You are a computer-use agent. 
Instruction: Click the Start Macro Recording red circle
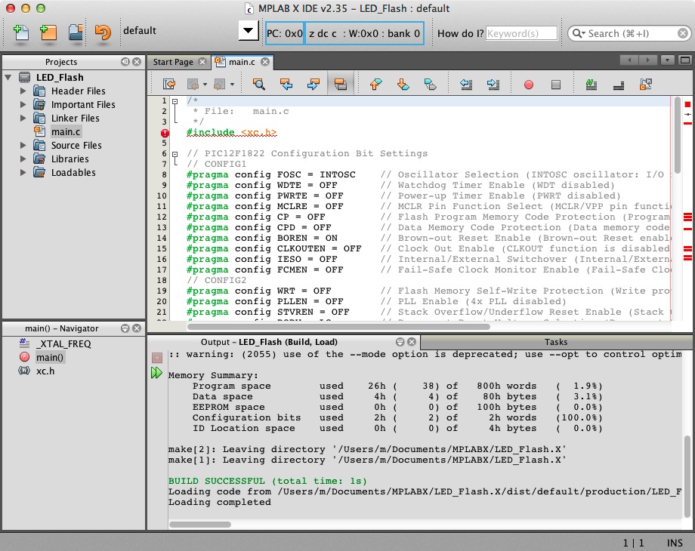point(529,85)
